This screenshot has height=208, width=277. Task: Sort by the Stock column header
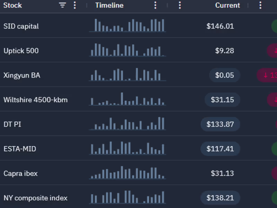13,5
